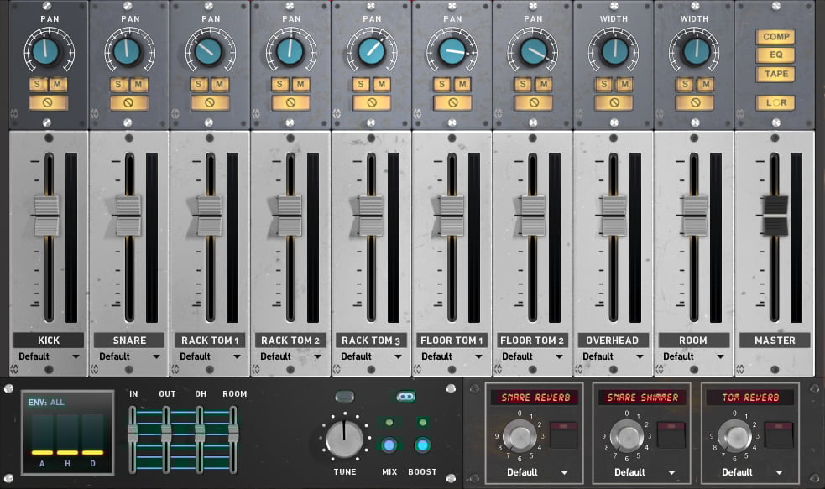Click the link icon above BOOST
This screenshot has width=825, height=489.
(x=406, y=397)
